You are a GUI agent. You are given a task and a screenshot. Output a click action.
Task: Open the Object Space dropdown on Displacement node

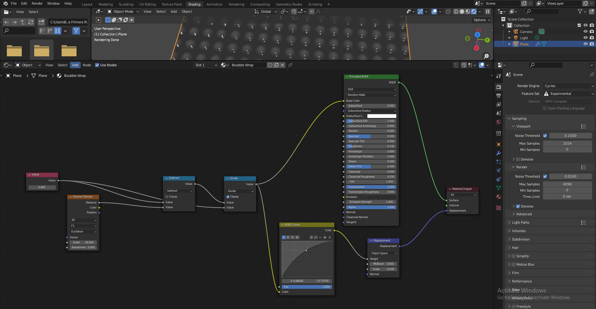(x=383, y=253)
